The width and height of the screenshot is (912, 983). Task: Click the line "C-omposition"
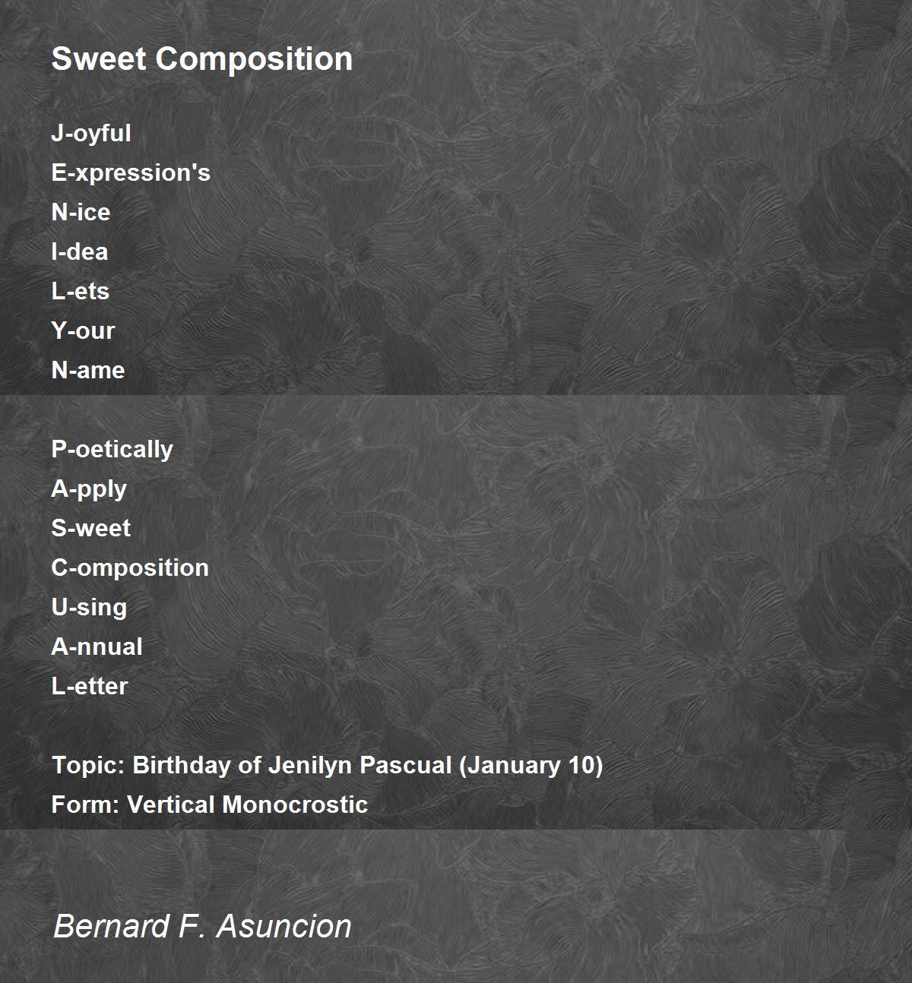pos(130,568)
